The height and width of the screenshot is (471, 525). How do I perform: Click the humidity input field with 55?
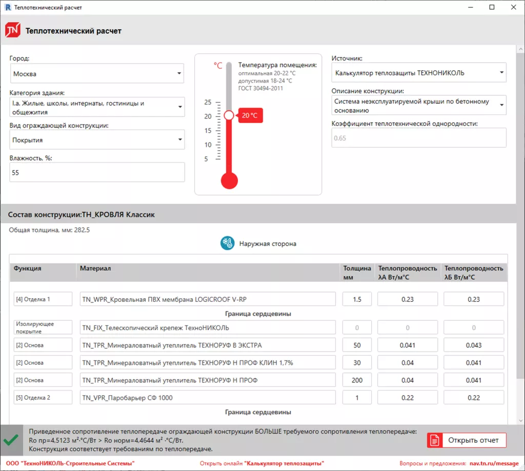pos(97,173)
